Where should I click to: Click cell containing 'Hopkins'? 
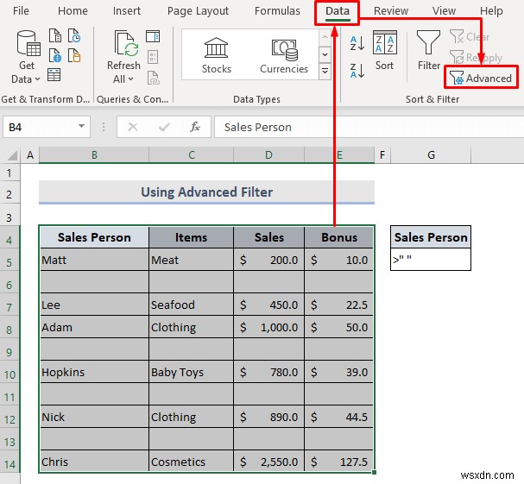coord(94,372)
